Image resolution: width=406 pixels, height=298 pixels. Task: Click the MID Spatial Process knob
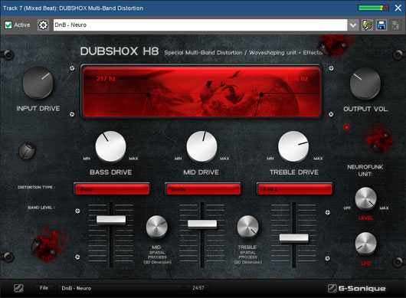pos(156,227)
